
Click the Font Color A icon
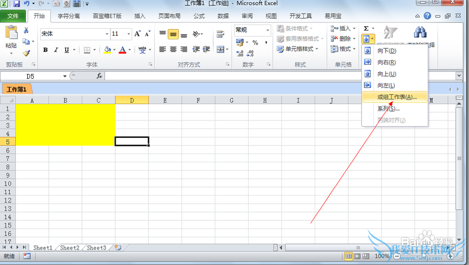[x=122, y=50]
